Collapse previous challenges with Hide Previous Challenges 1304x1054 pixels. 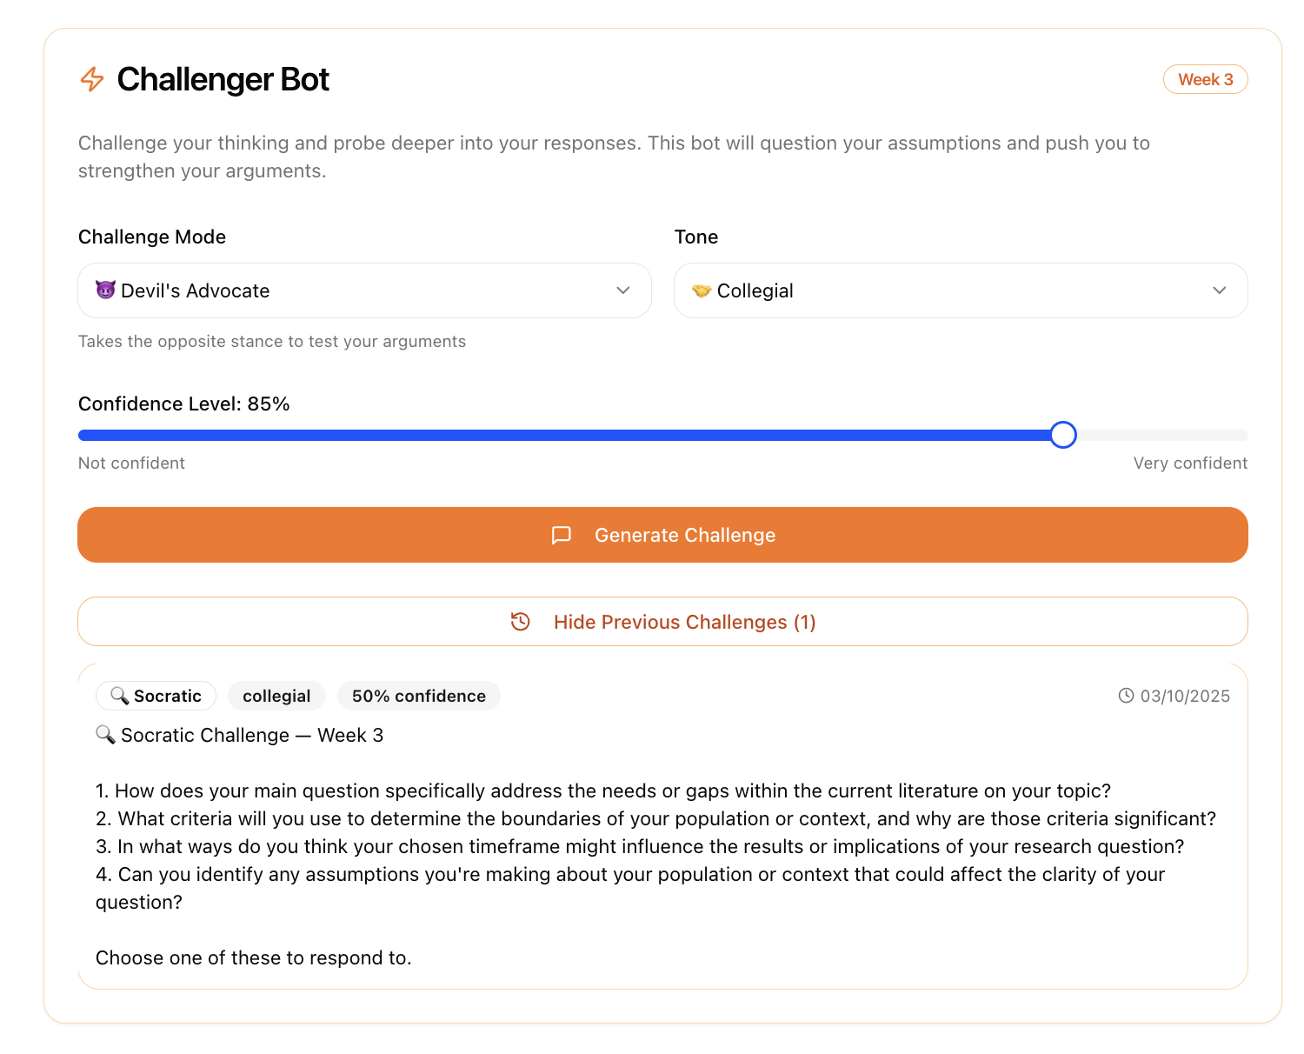tap(662, 622)
